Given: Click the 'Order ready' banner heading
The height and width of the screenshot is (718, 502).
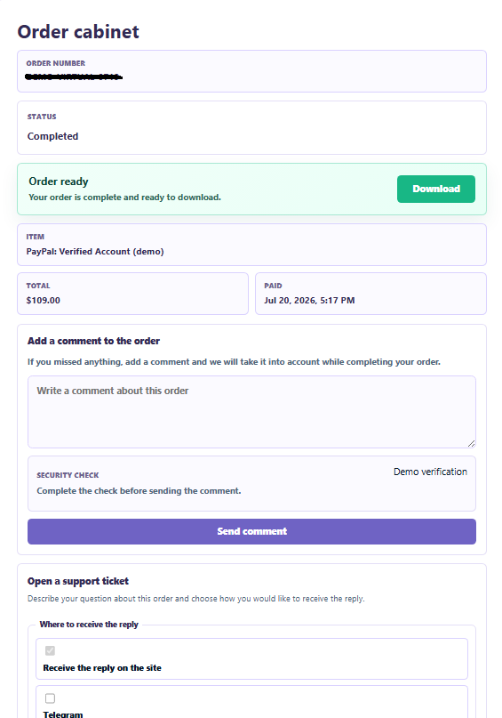Looking at the screenshot, I should (59, 182).
